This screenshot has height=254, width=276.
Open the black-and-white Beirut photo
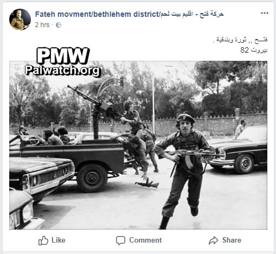point(138,145)
